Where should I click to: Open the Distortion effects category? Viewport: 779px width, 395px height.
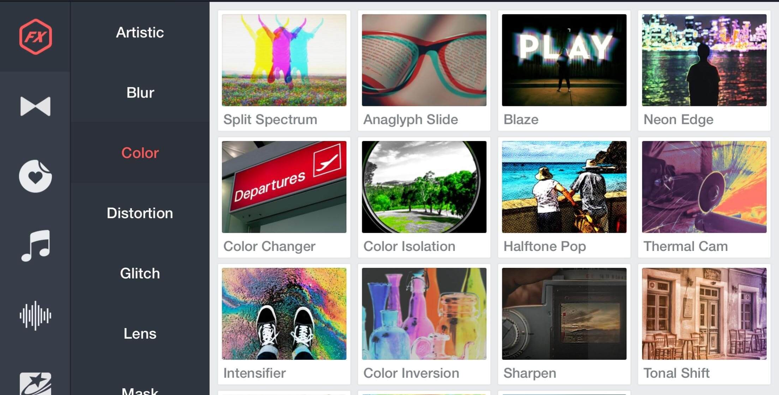(140, 213)
